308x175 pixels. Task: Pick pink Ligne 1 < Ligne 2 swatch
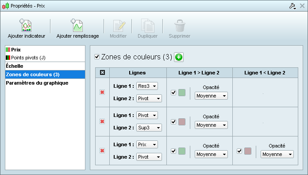[248, 151]
